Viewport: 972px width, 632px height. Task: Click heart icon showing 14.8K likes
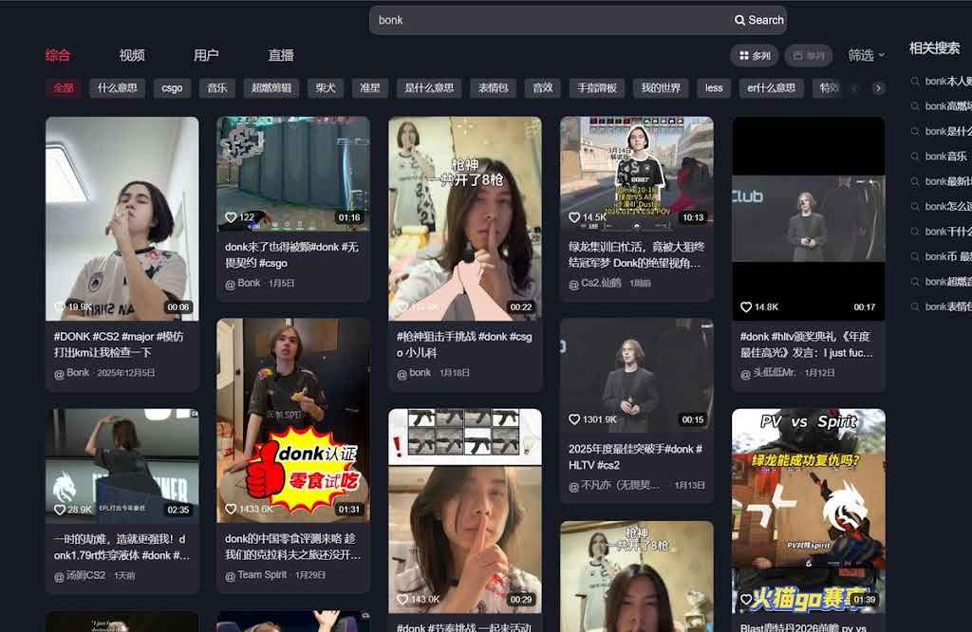[746, 307]
